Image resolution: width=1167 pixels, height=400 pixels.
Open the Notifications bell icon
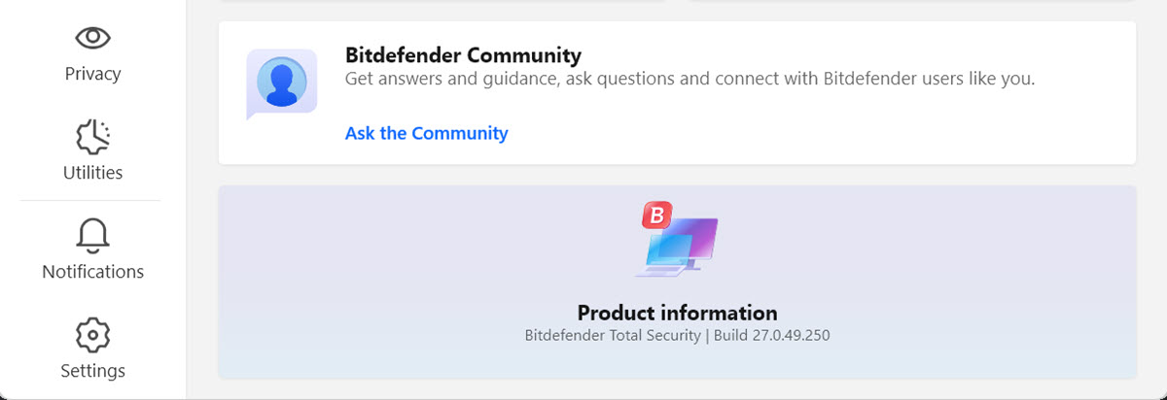pos(92,236)
